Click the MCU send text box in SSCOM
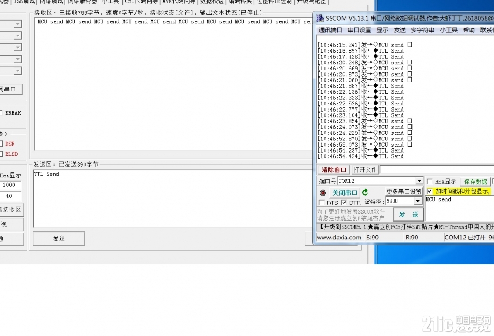This screenshot has width=494, height=336. [x=459, y=208]
